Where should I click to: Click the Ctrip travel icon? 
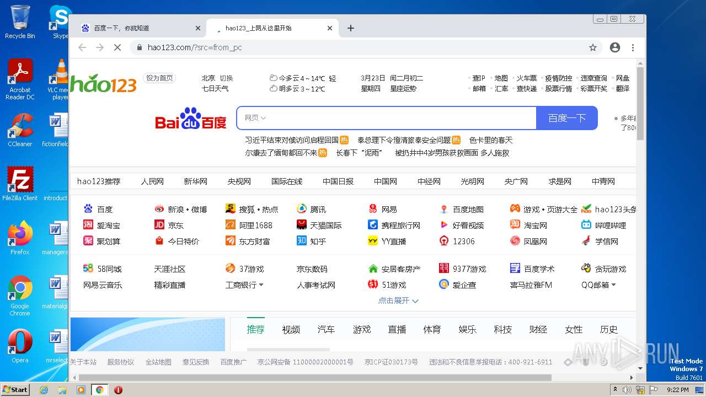pos(373,225)
